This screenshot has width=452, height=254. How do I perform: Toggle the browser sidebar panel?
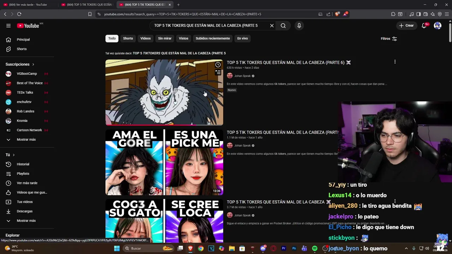(x=418, y=14)
